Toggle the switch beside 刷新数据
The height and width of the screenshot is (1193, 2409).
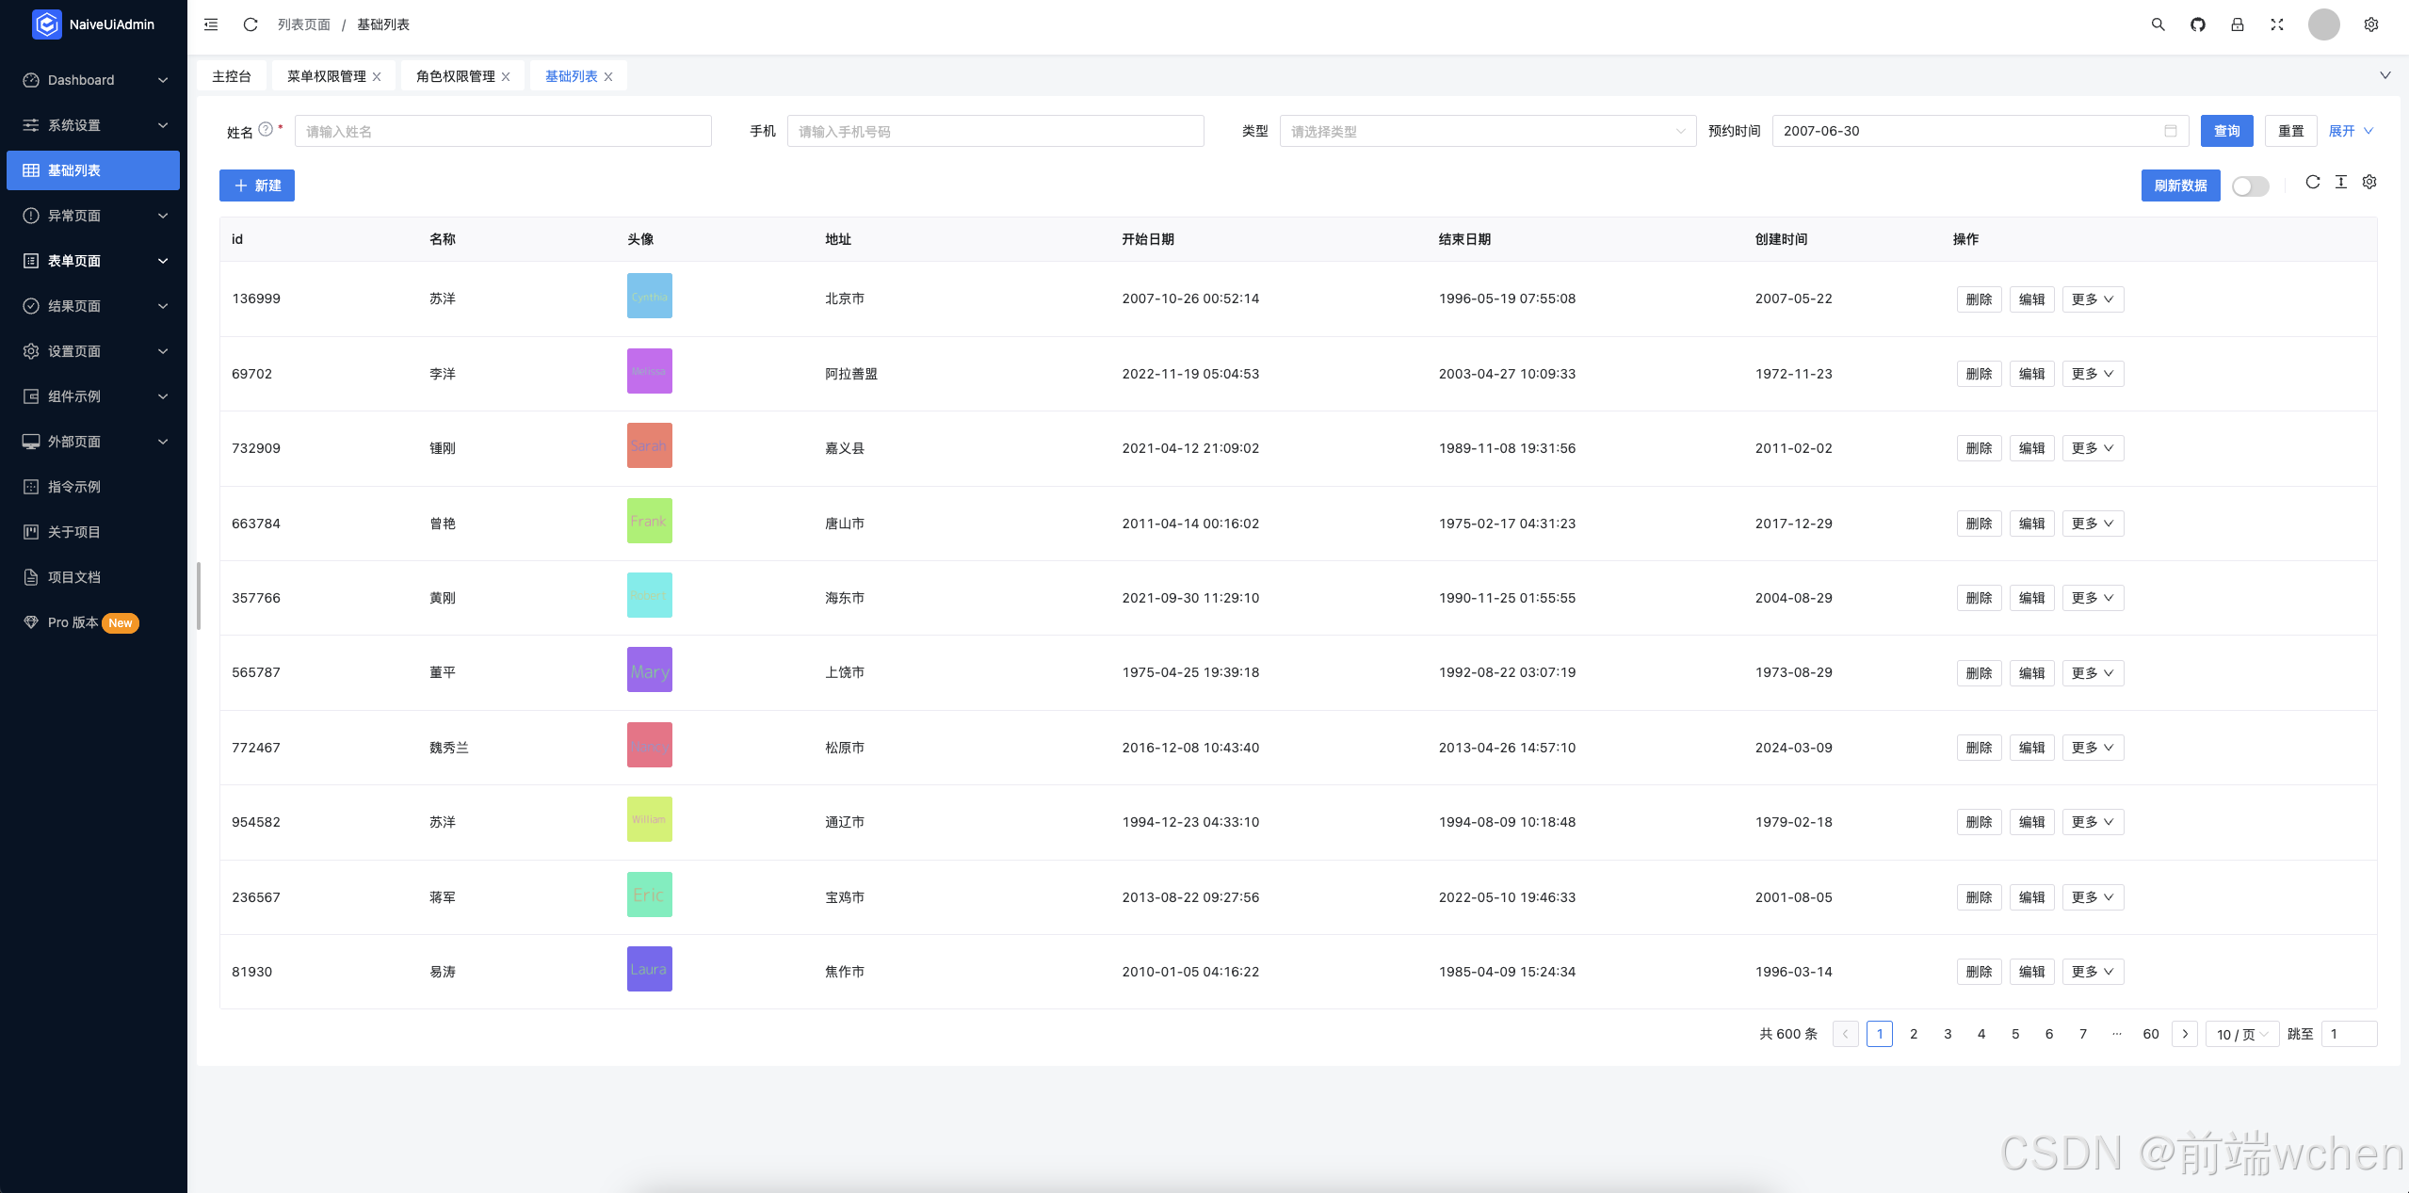click(2250, 186)
